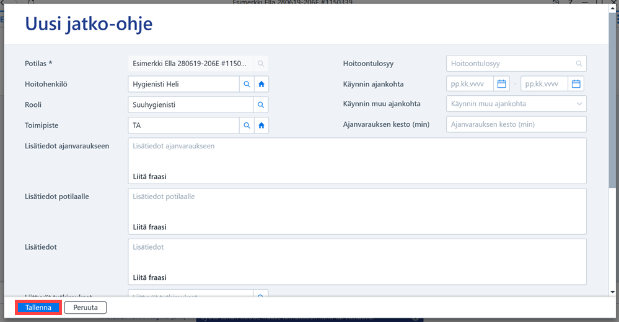Screen dimensions: 619x322
Task: Insert a phrase into Lisätiedot ajanvaraukseen
Action: click(x=149, y=176)
